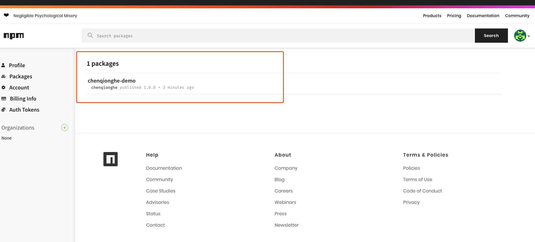Open Status footer link
Image resolution: width=535 pixels, height=242 pixels.
pos(153,214)
